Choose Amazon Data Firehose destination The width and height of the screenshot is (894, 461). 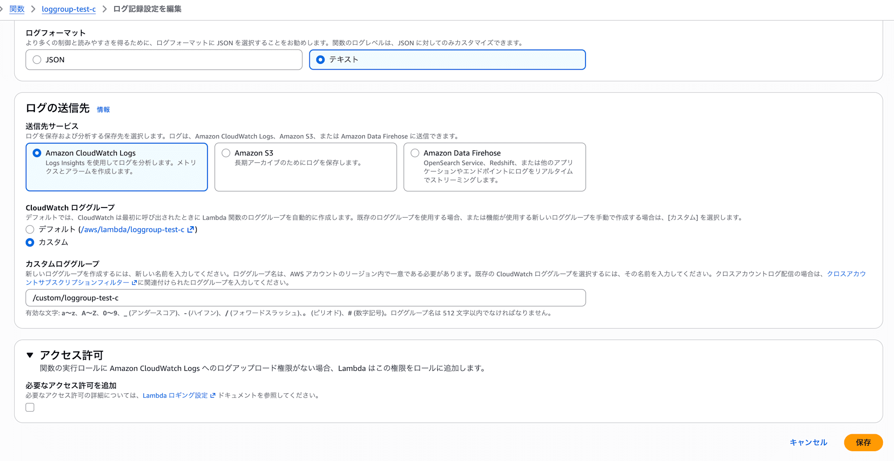pyautogui.click(x=415, y=153)
